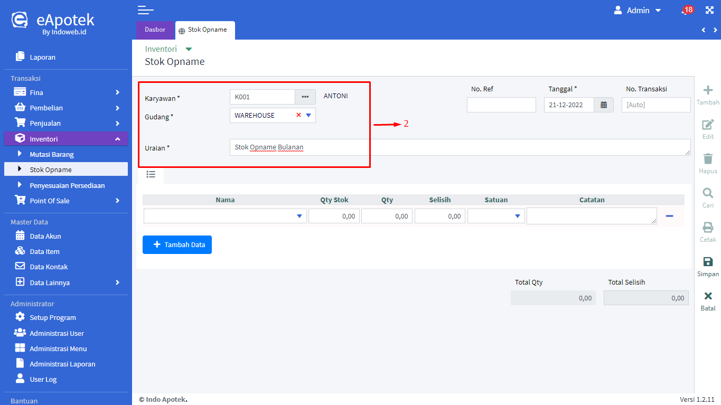Click the No. Ref input field
This screenshot has width=721, height=405.
tap(501, 105)
